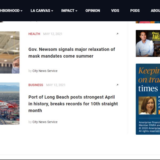Open the Port of Long Beach headline

73,104
